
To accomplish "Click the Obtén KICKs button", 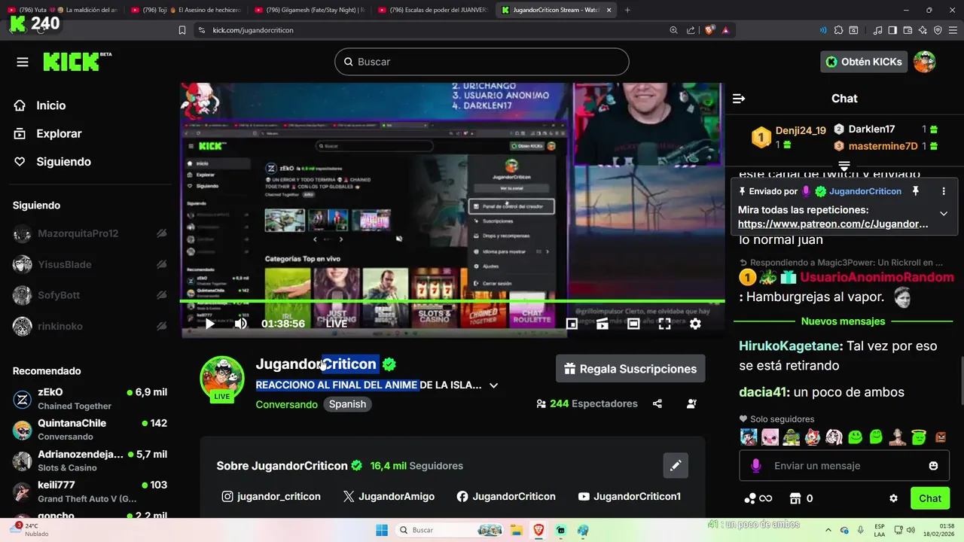I will (863, 62).
